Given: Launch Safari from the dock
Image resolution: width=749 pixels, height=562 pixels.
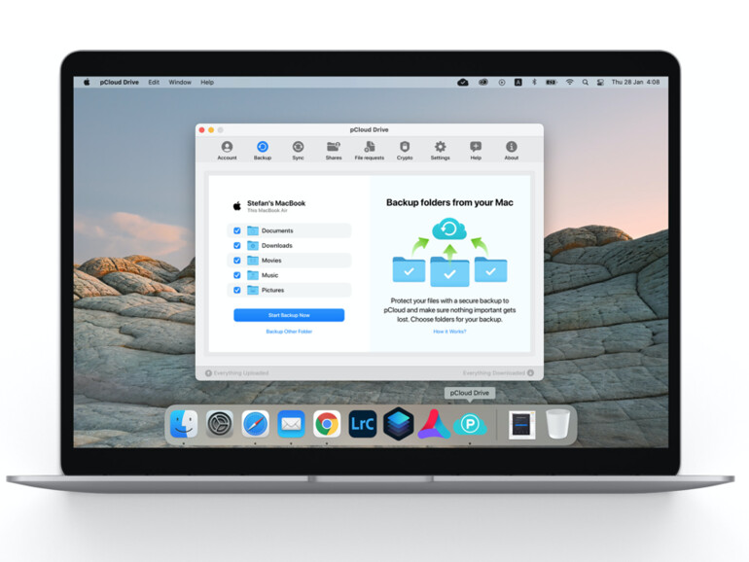Looking at the screenshot, I should [x=255, y=424].
